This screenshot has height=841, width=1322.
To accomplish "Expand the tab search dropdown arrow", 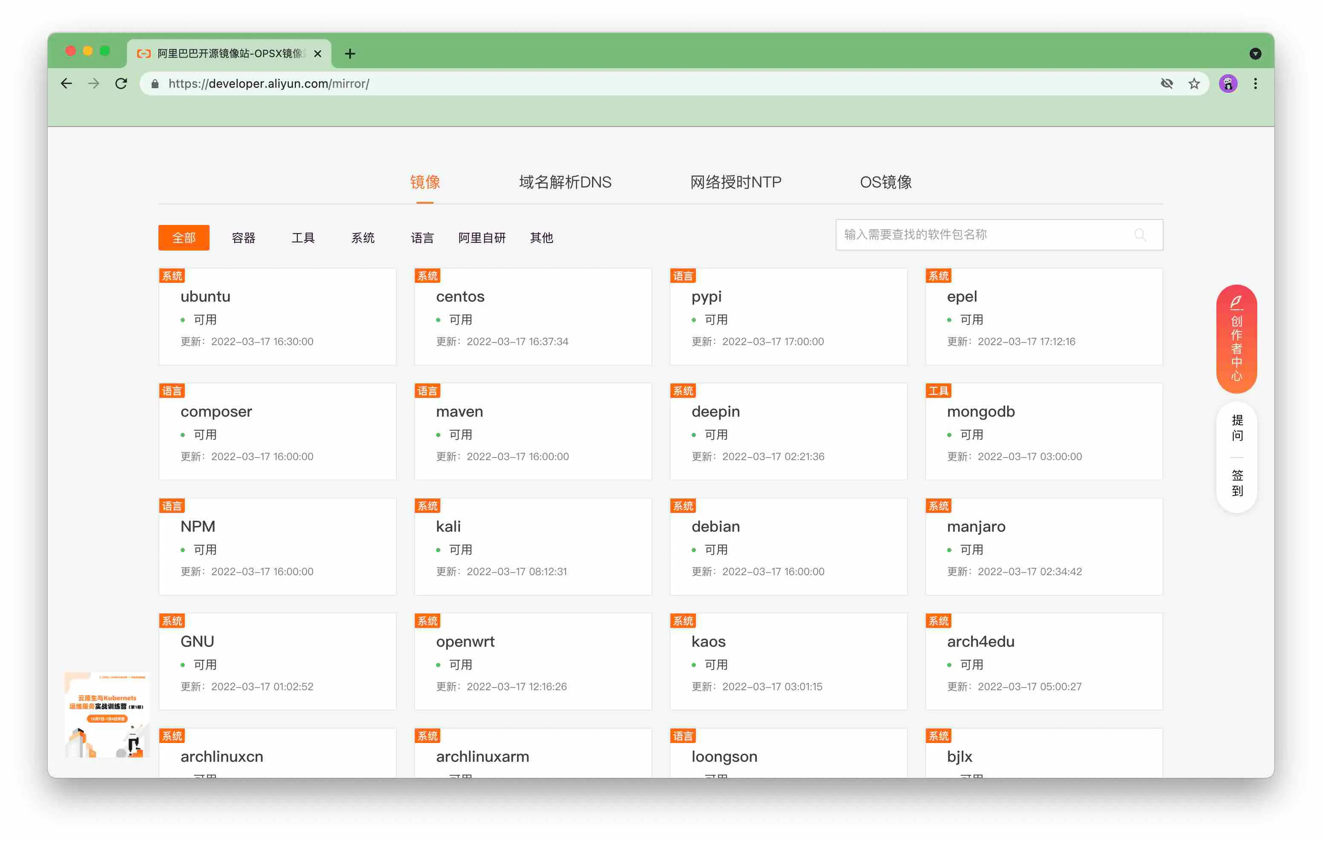I will [x=1255, y=53].
